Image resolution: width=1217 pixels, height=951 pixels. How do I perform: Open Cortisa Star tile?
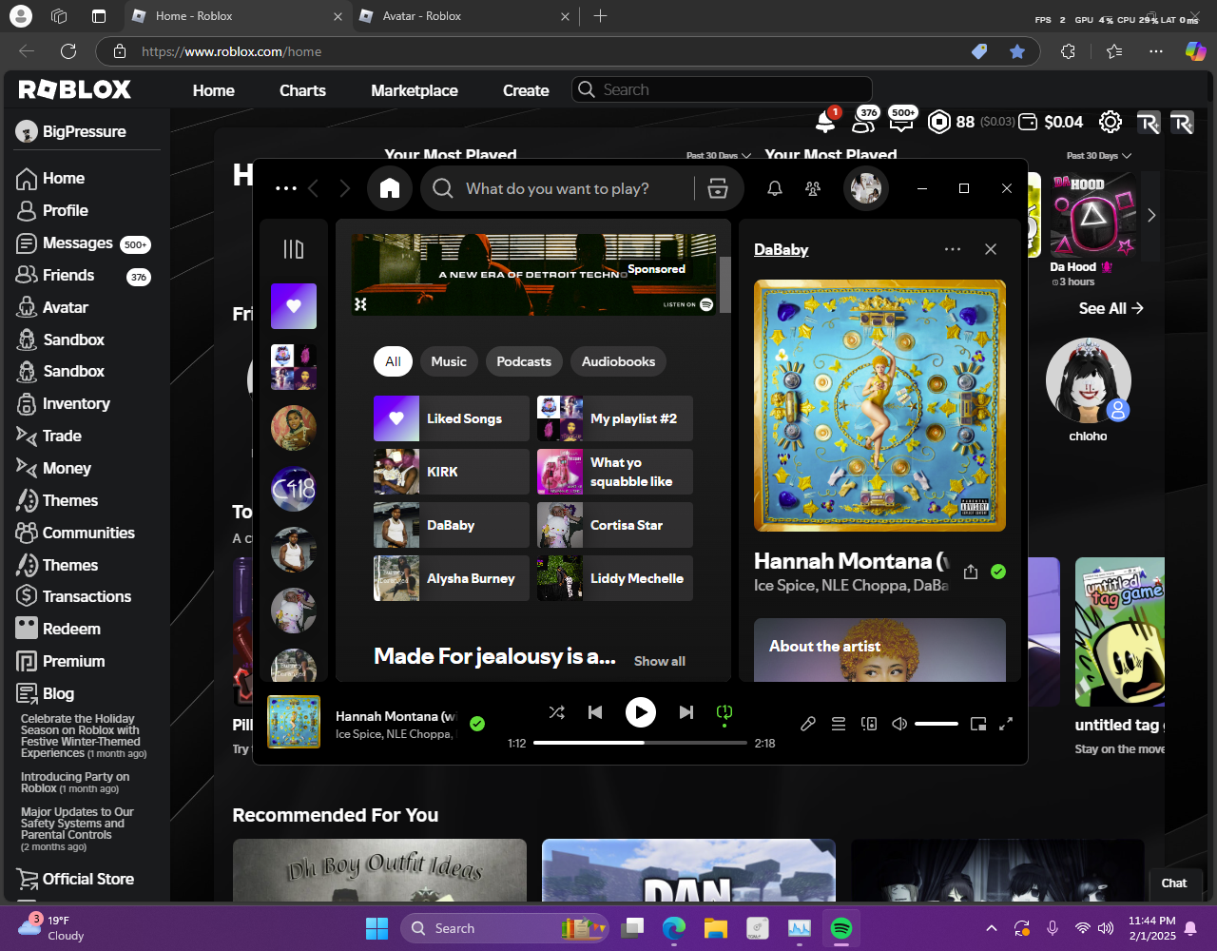615,525
